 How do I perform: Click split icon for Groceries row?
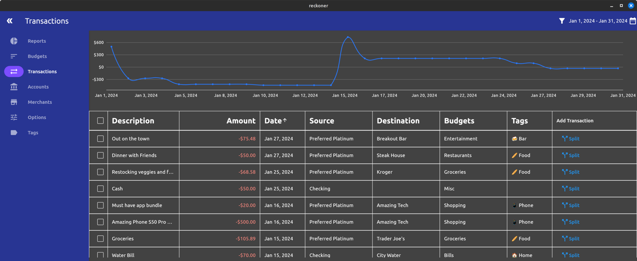click(x=565, y=238)
